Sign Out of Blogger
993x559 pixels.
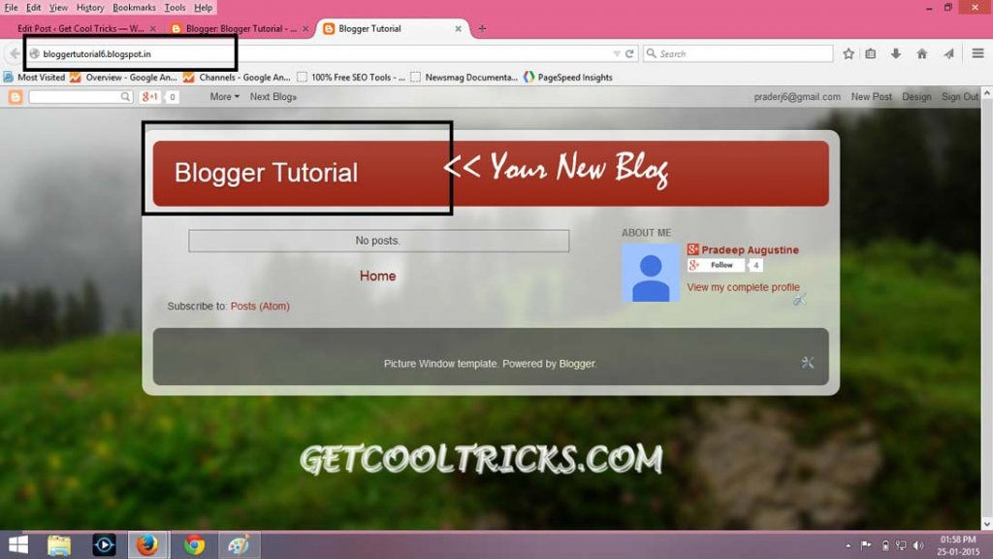(959, 97)
